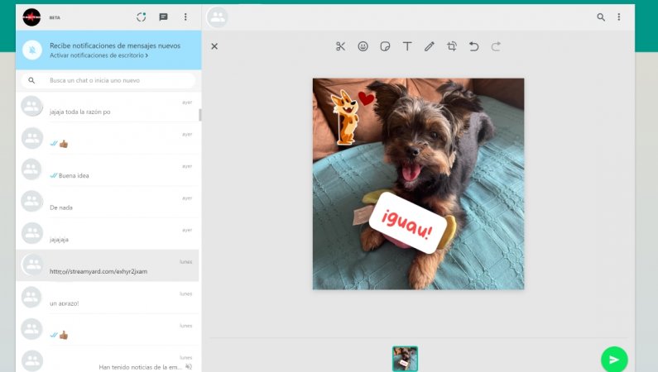Select the scissors cut tool
The height and width of the screenshot is (372, 658).
340,46
